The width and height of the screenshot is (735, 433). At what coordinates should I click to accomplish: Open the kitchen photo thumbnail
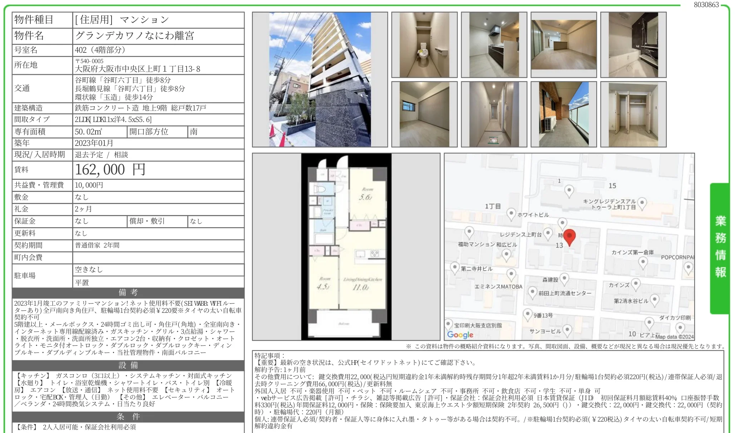tap(494, 45)
